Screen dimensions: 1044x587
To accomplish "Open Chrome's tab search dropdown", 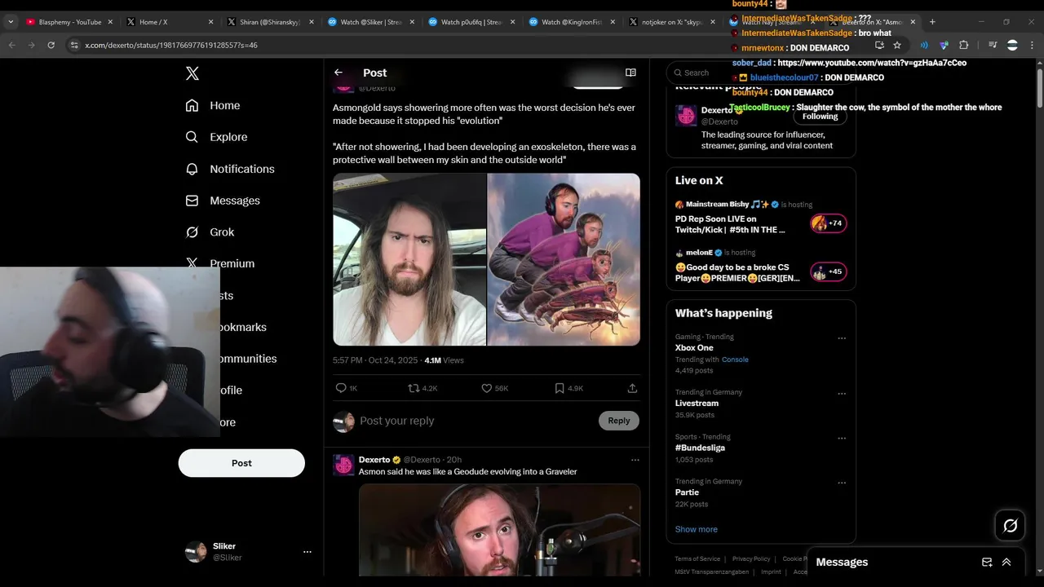I will [11, 22].
